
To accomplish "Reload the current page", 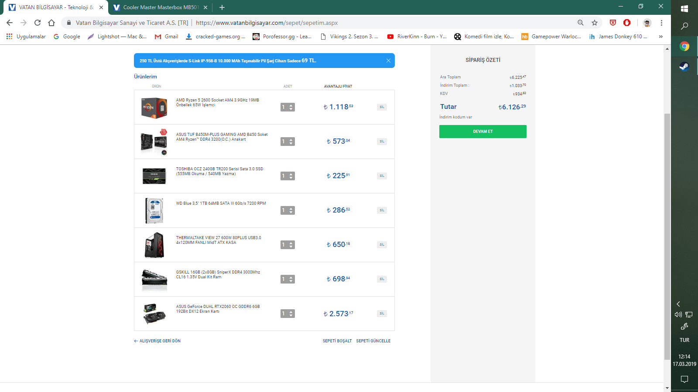I will 38,23.
